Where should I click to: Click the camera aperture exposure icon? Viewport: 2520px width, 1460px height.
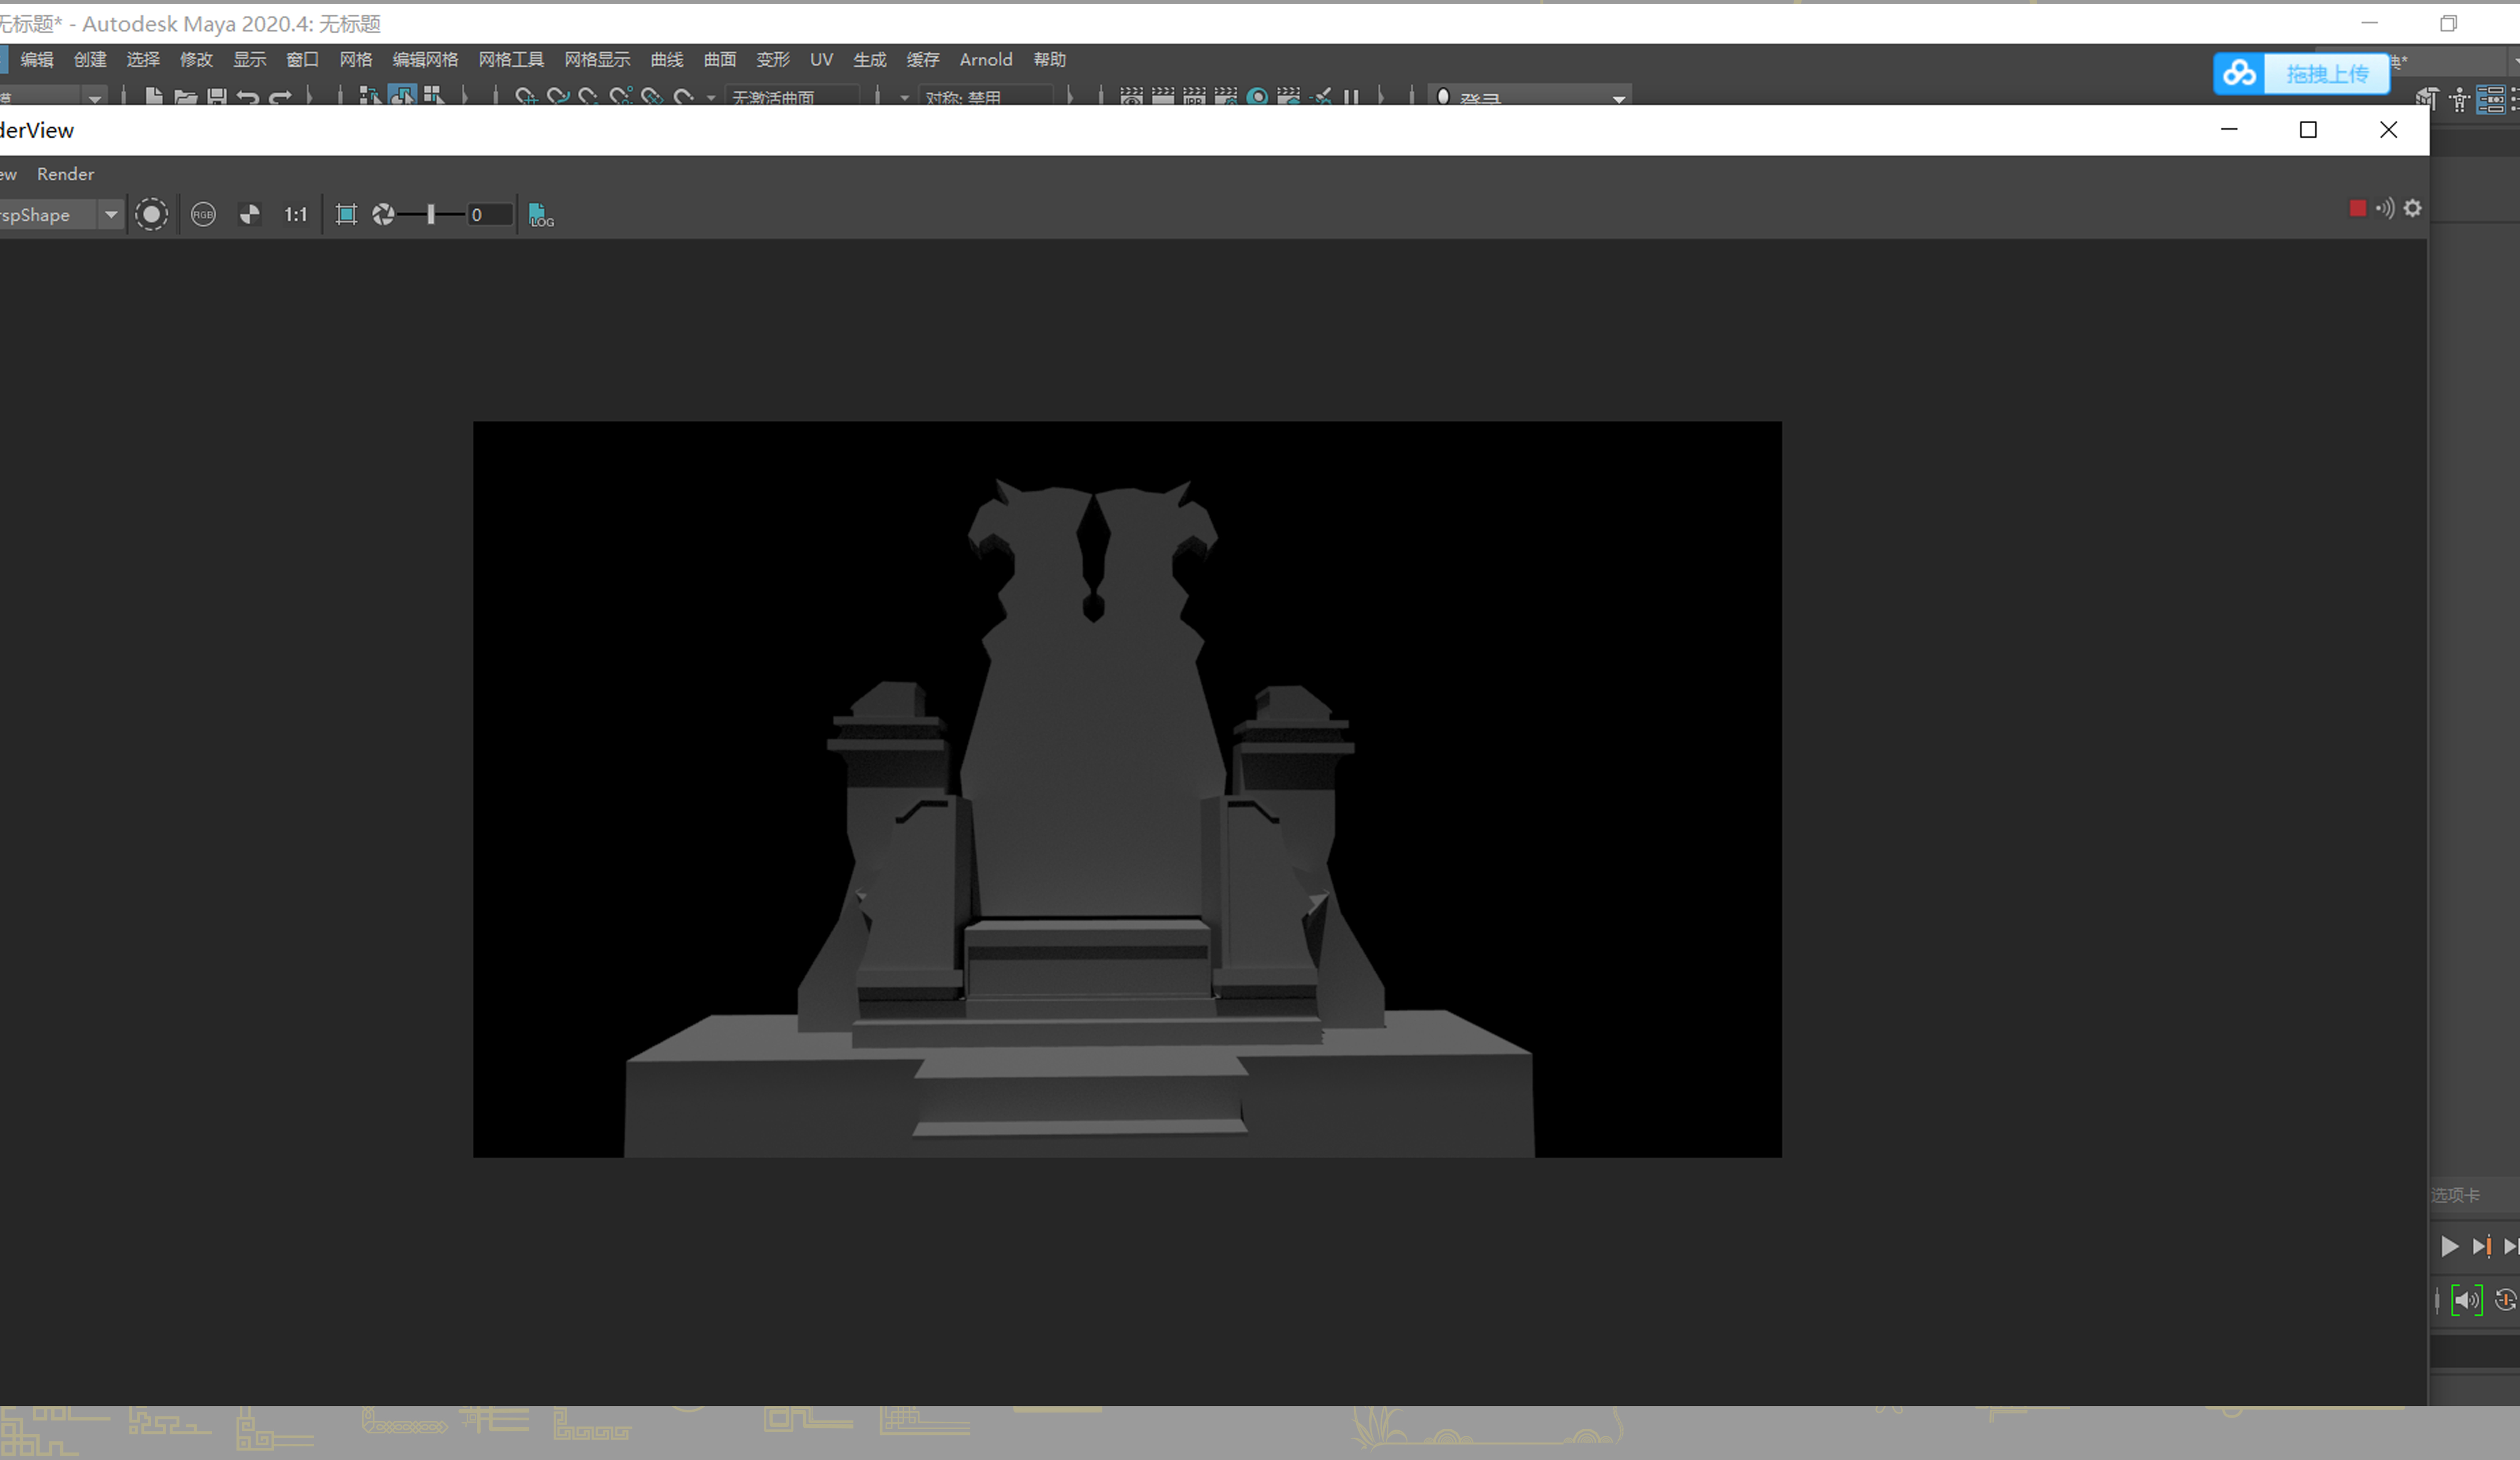[x=383, y=214]
